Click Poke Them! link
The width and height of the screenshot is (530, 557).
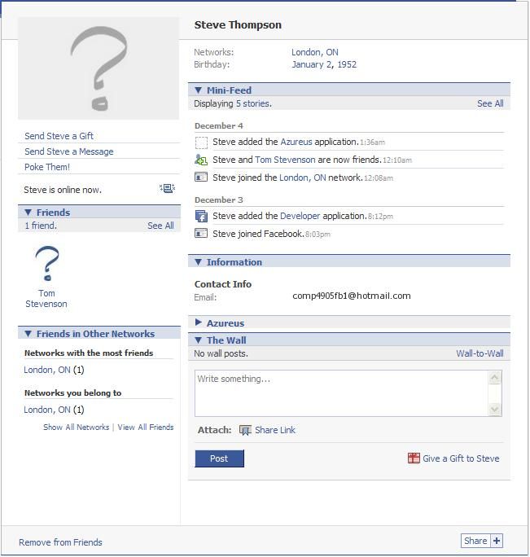(47, 167)
